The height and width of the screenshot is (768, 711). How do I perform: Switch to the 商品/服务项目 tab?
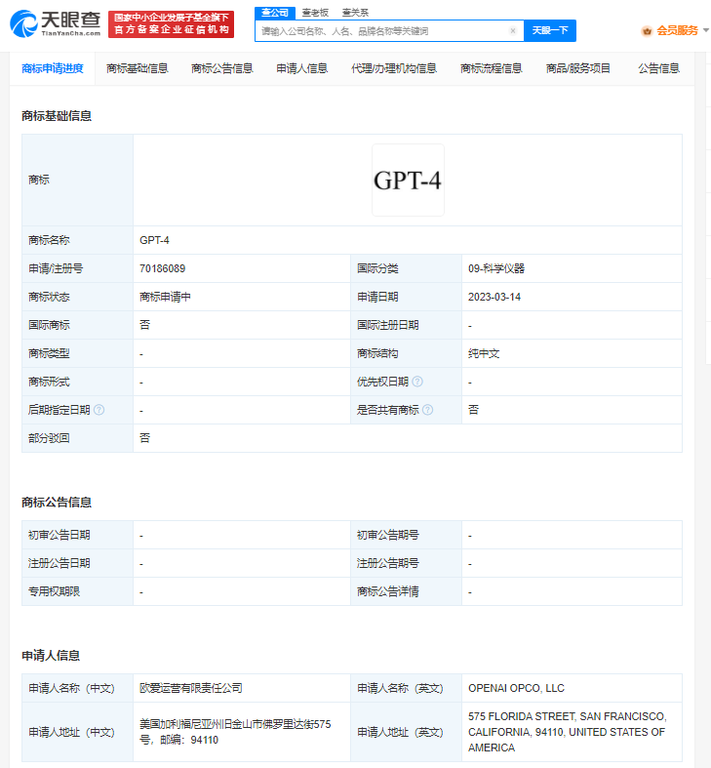click(x=577, y=68)
